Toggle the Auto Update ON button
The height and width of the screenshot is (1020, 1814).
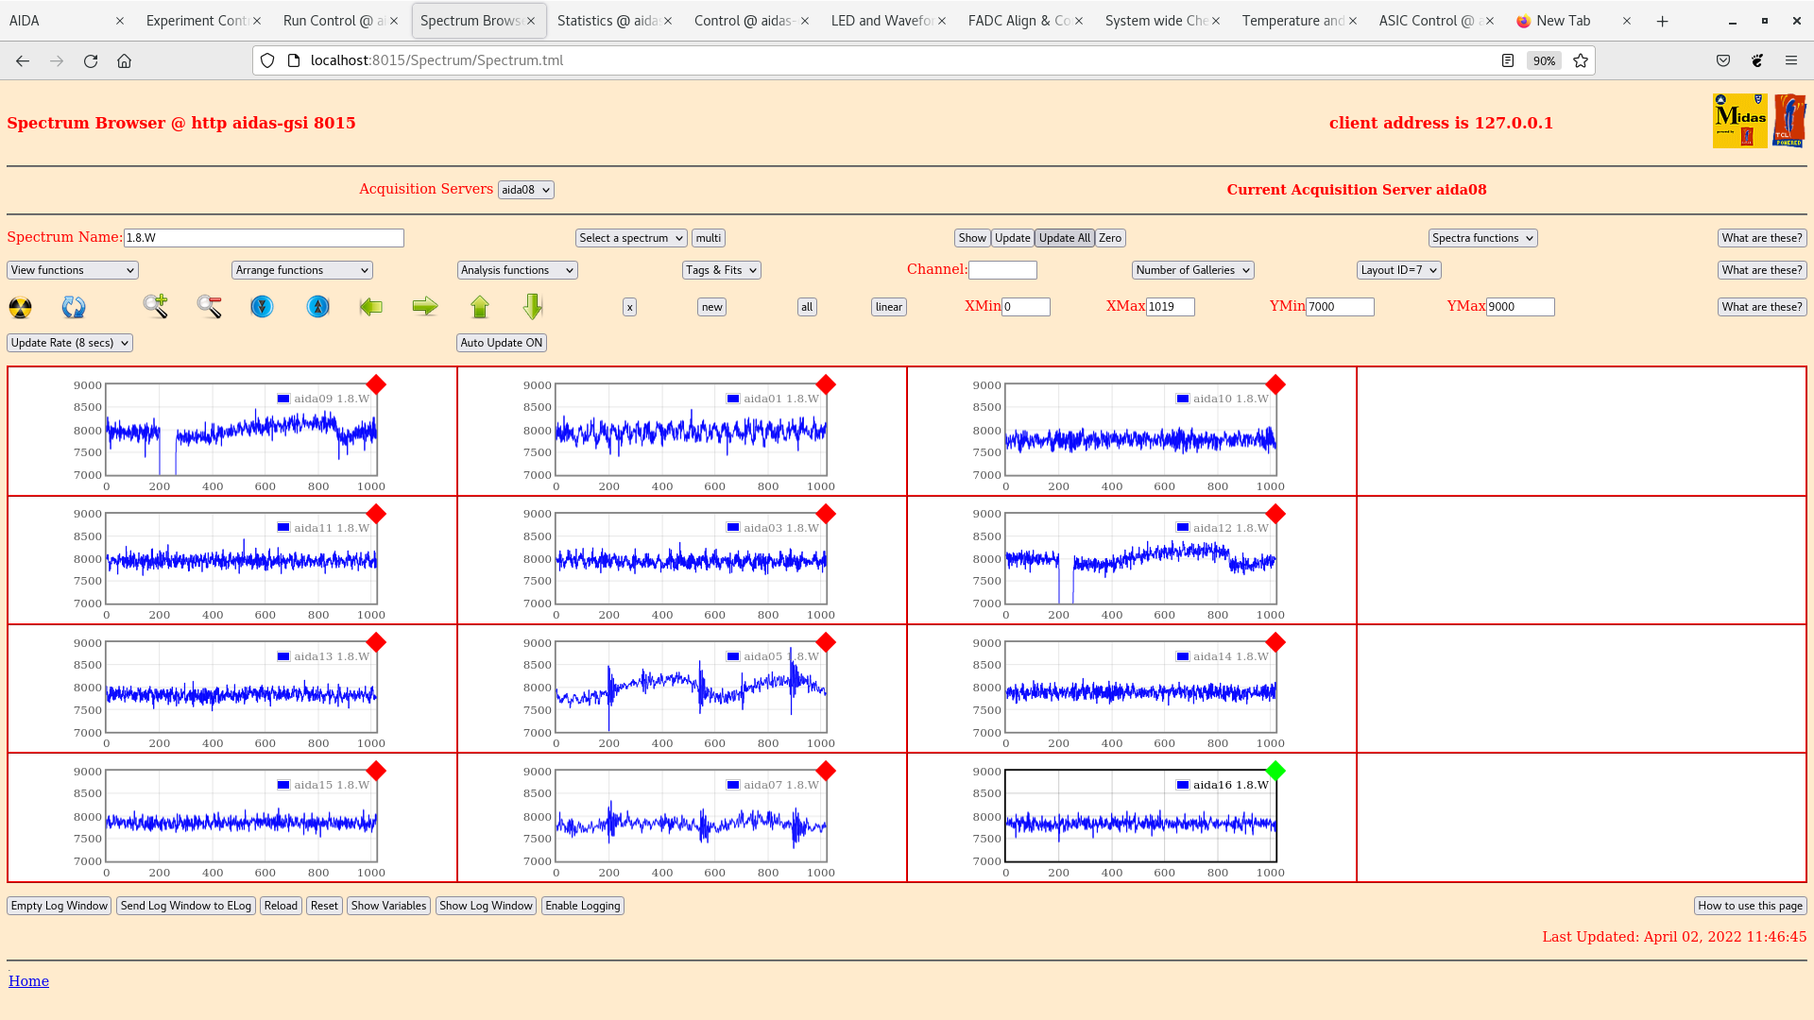(x=502, y=343)
